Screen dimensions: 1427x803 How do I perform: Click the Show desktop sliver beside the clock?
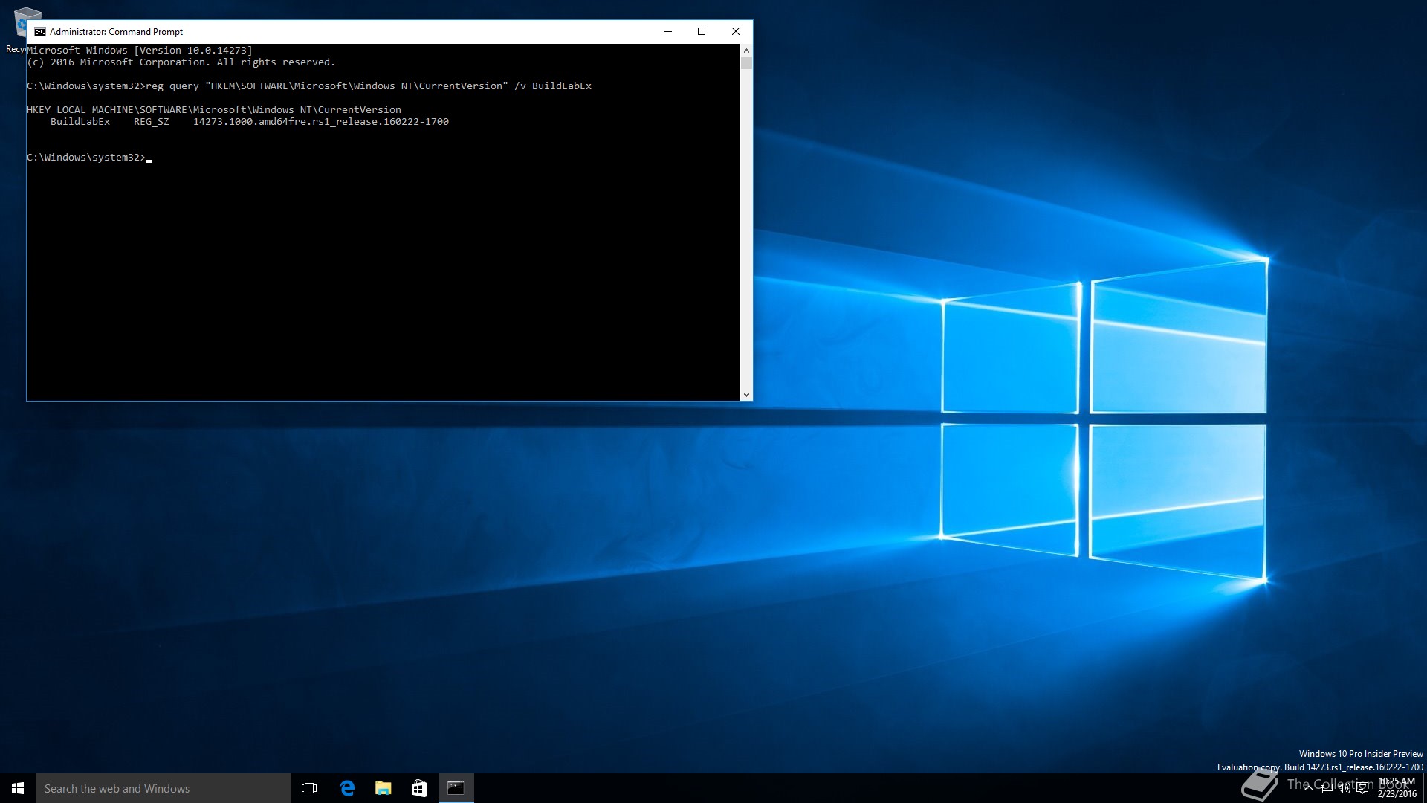(x=1424, y=788)
